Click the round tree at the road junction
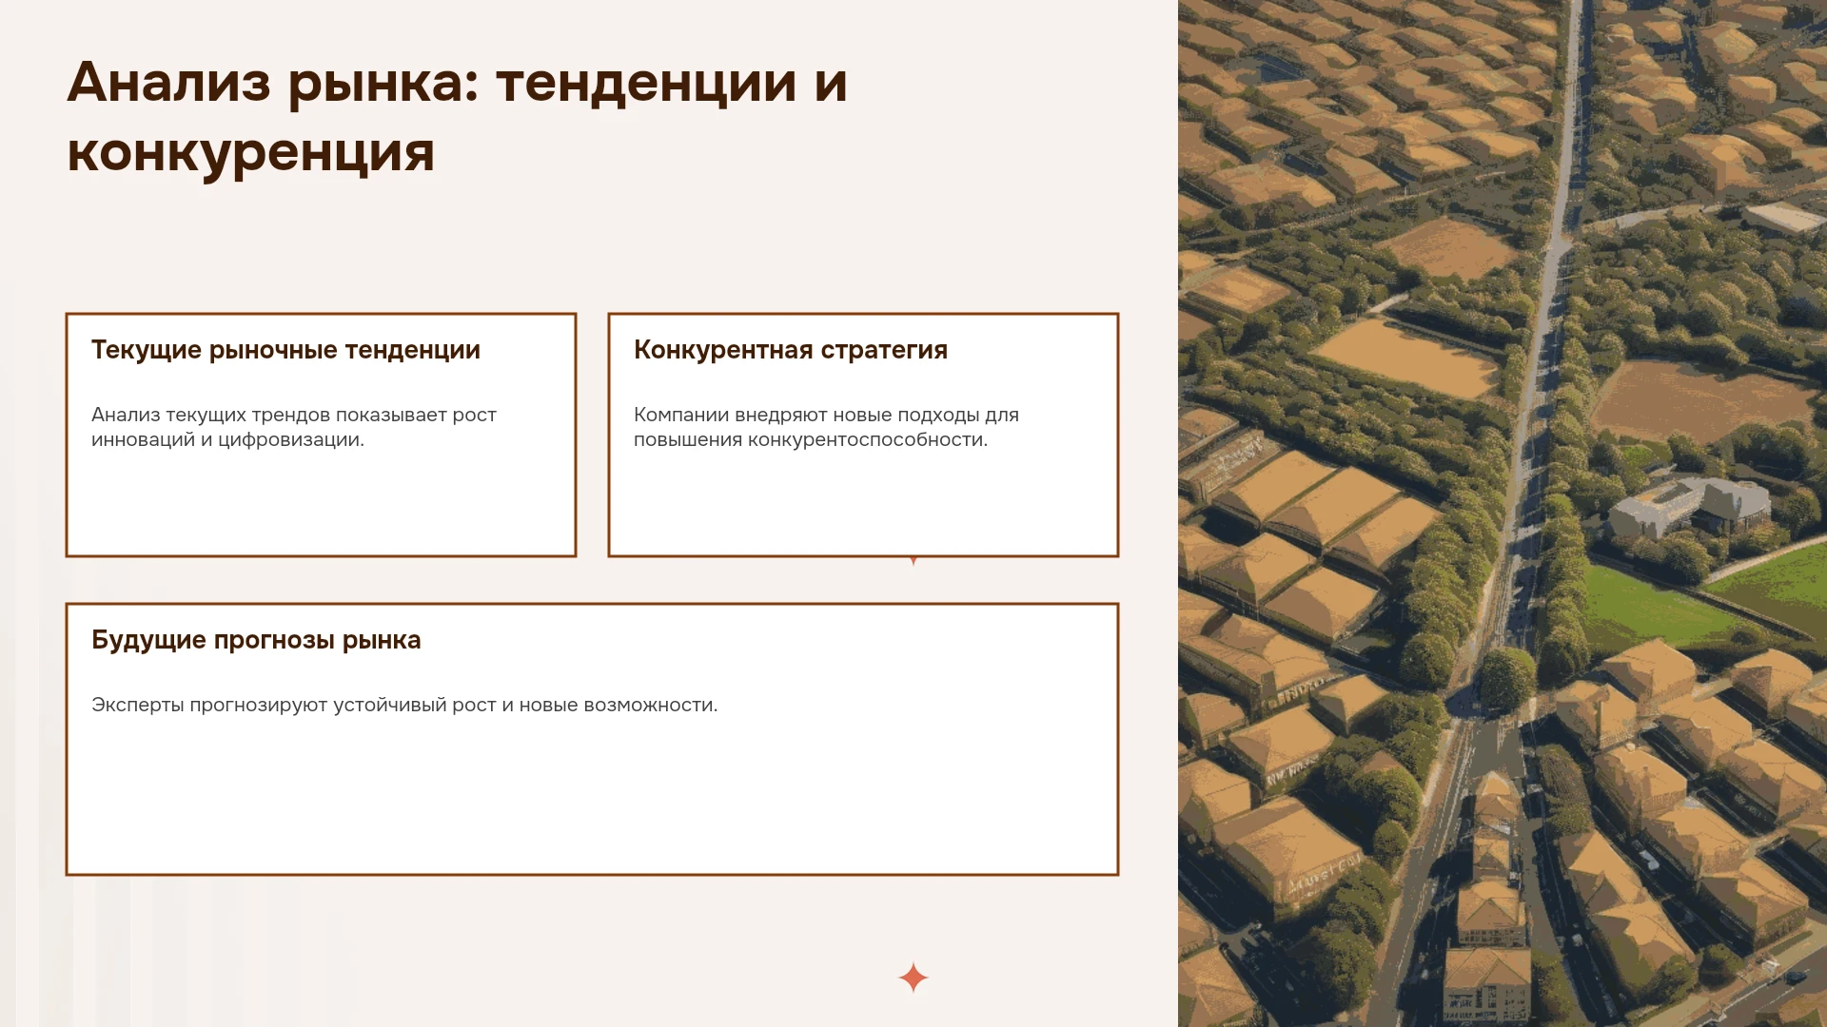1827x1027 pixels. (x=1506, y=676)
